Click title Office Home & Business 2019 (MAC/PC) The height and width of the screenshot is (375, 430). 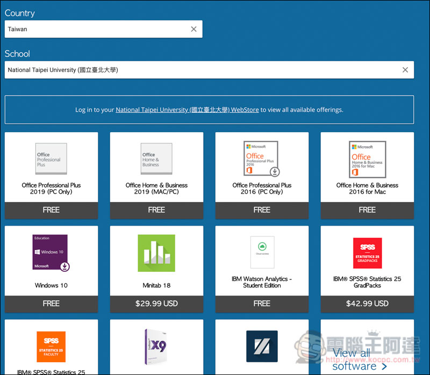click(x=156, y=189)
